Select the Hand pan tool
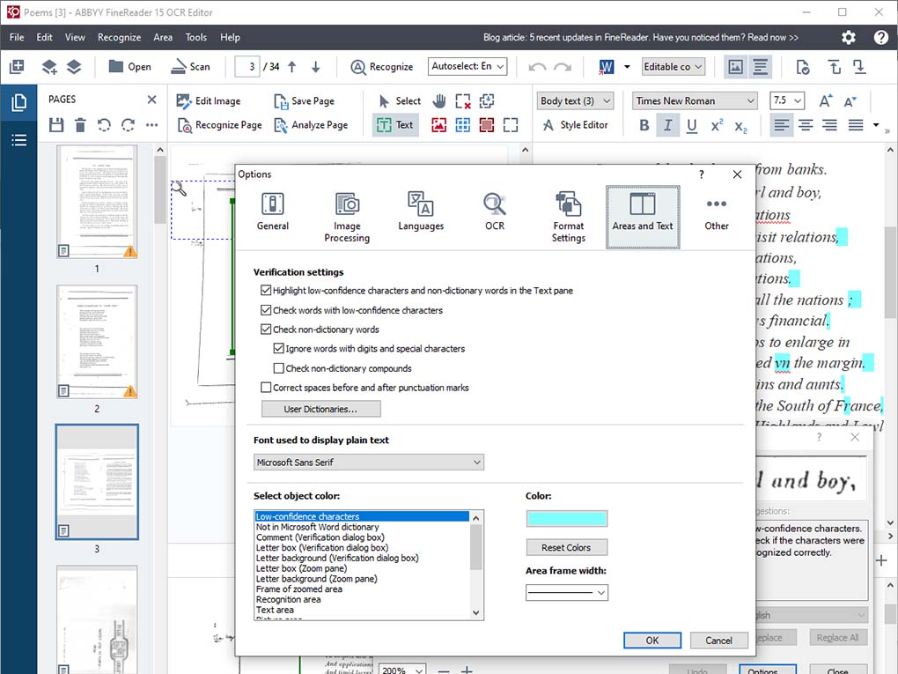The height and width of the screenshot is (674, 898). click(438, 100)
